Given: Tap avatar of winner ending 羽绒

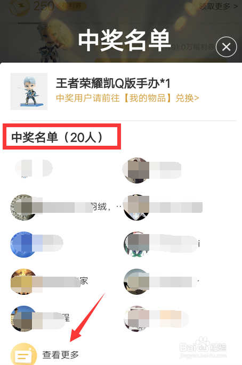Looking at the screenshot, I should (x=23, y=208).
